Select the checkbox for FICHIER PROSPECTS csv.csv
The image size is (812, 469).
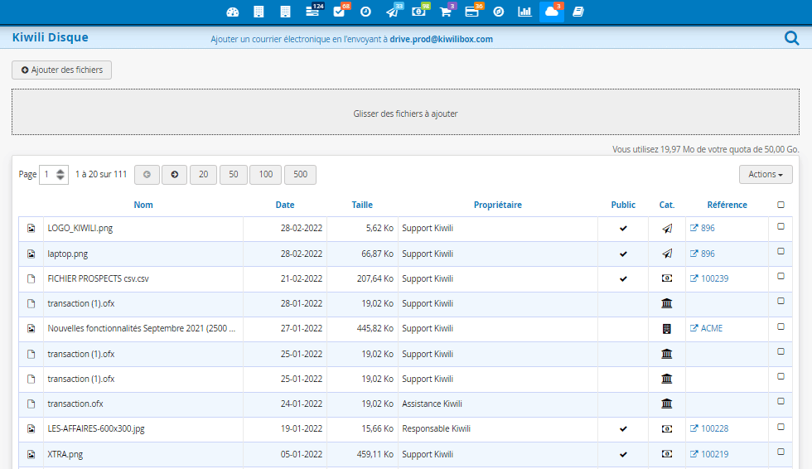[781, 277]
